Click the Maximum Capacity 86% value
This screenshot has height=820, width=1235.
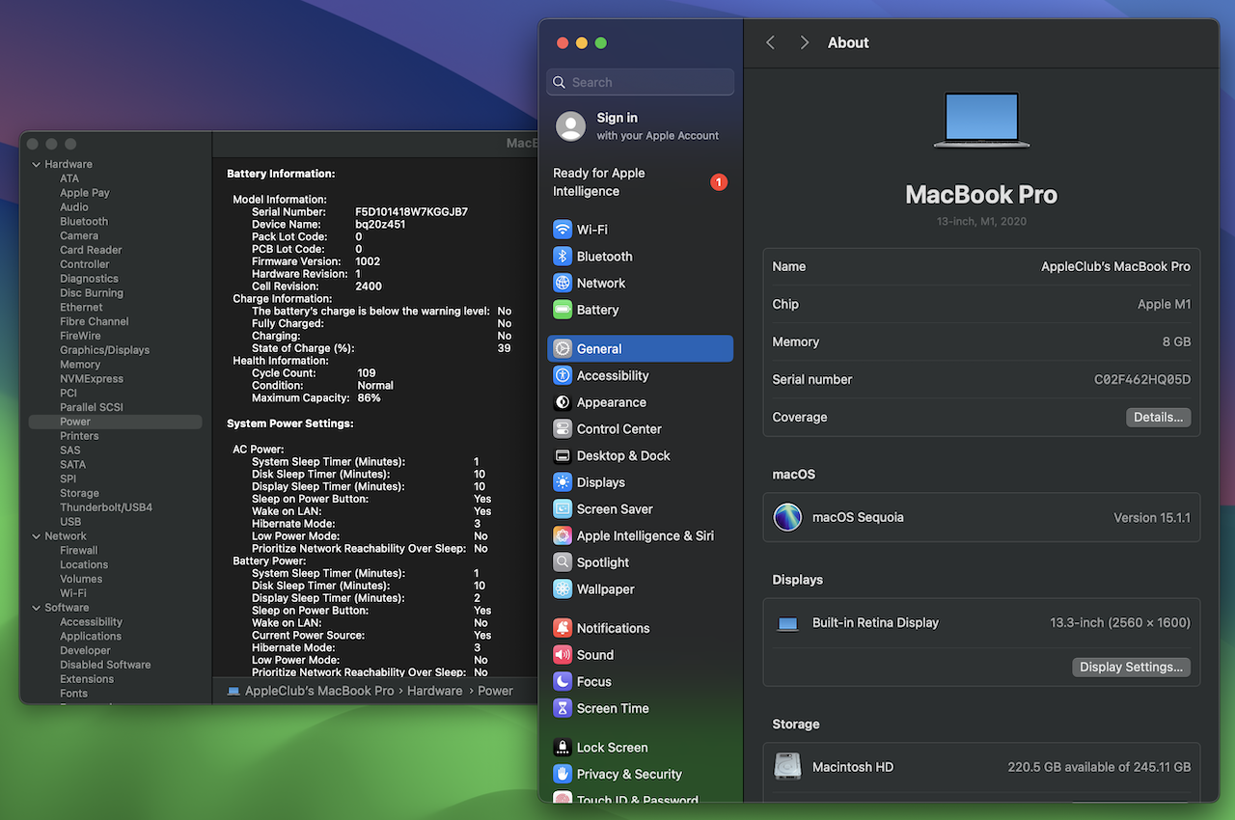369,397
